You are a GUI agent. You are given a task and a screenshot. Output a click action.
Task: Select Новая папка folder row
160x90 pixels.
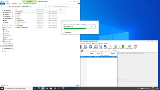click(x=39, y=11)
